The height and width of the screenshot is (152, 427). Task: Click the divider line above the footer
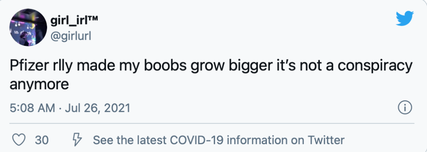click(x=212, y=124)
